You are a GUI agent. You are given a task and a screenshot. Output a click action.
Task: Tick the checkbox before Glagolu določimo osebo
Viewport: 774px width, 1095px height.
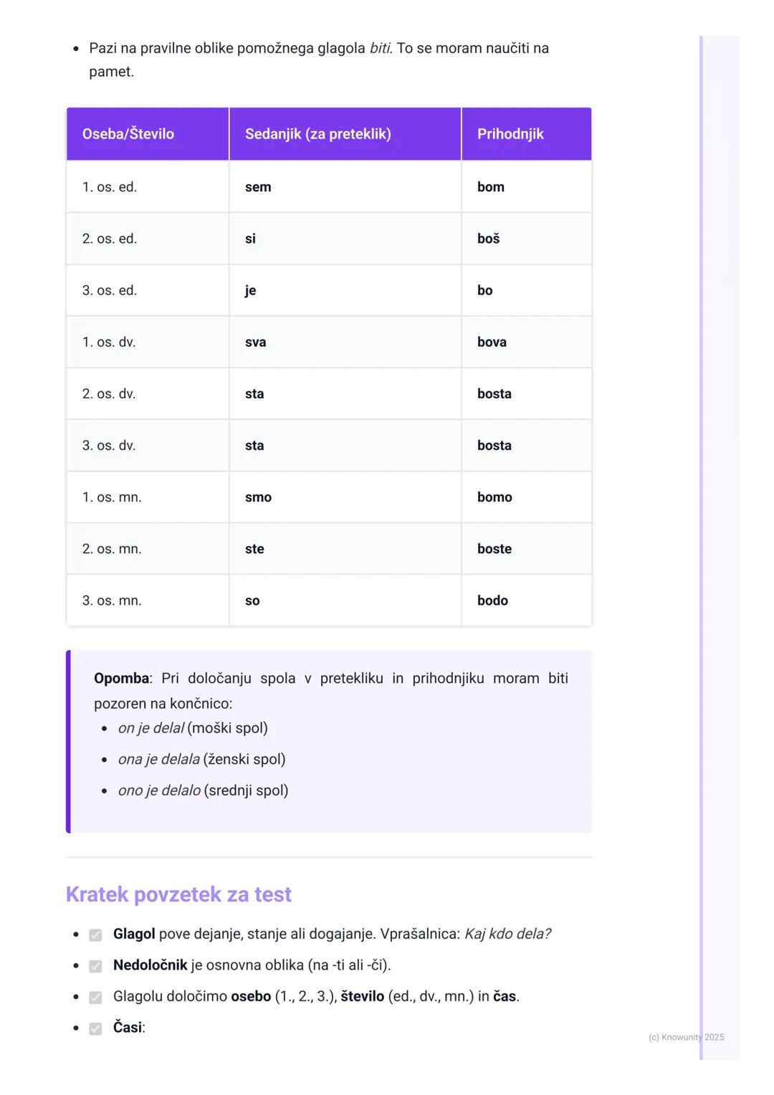(x=95, y=998)
